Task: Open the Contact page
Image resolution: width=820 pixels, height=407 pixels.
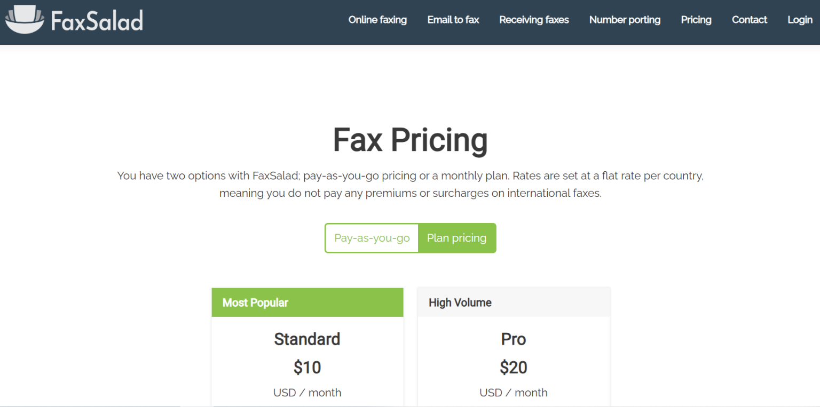Action: pos(749,20)
